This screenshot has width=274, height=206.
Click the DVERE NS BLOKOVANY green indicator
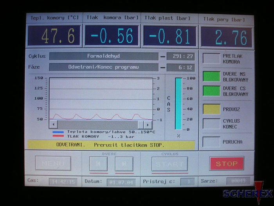point(211,77)
